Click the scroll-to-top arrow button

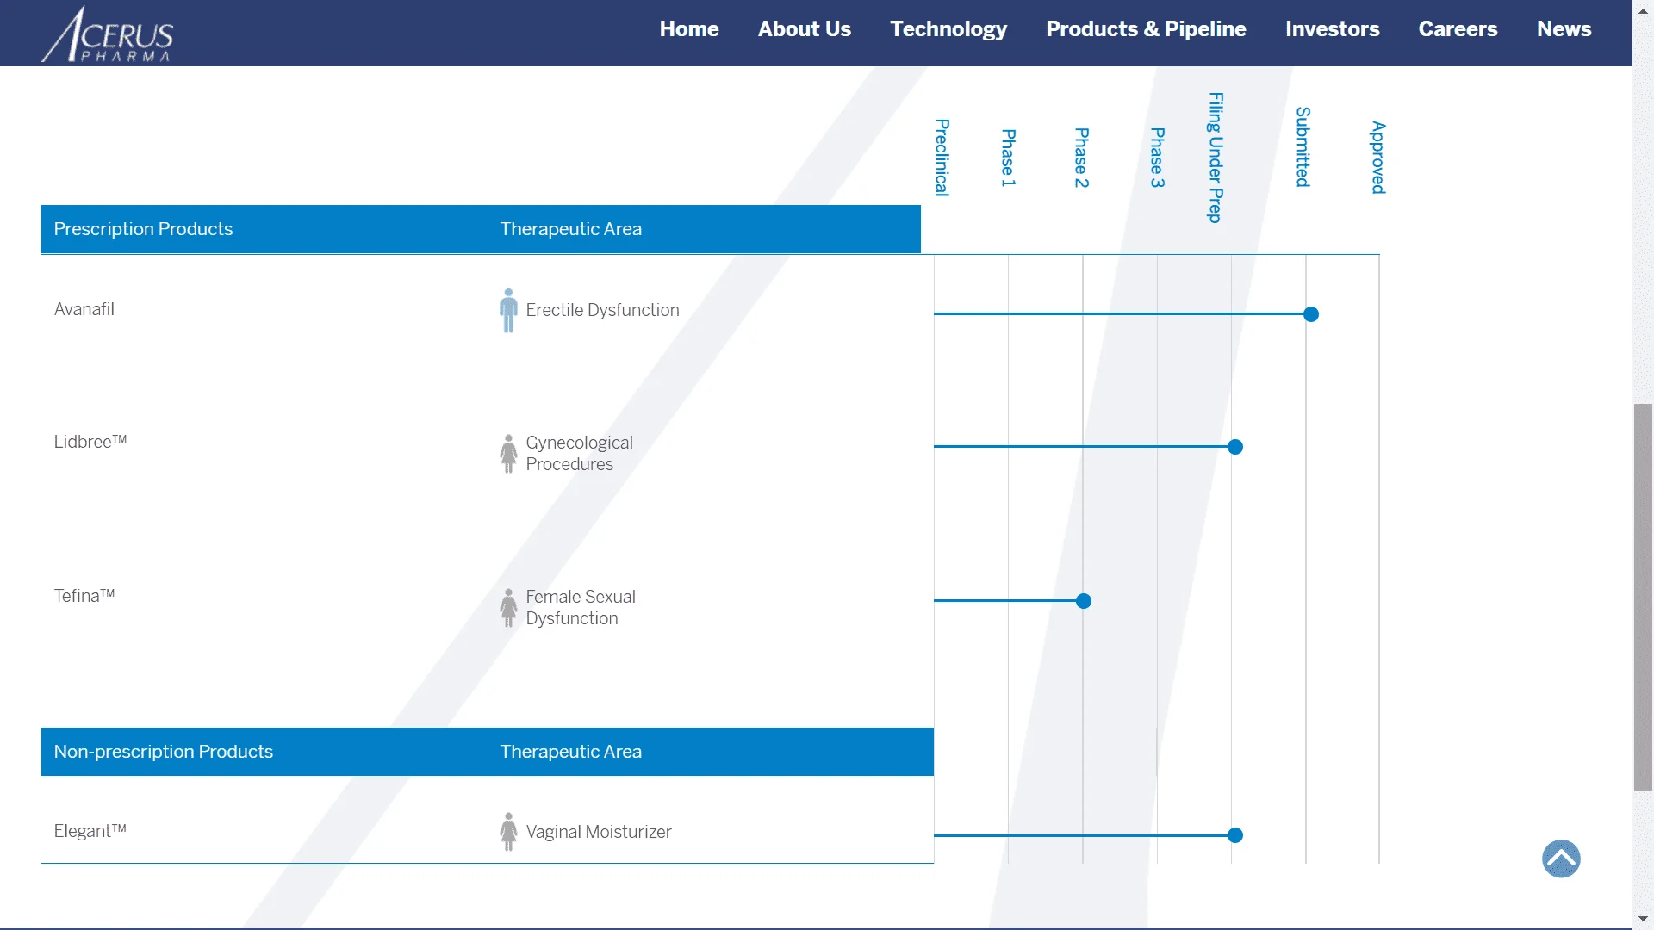click(x=1561, y=859)
